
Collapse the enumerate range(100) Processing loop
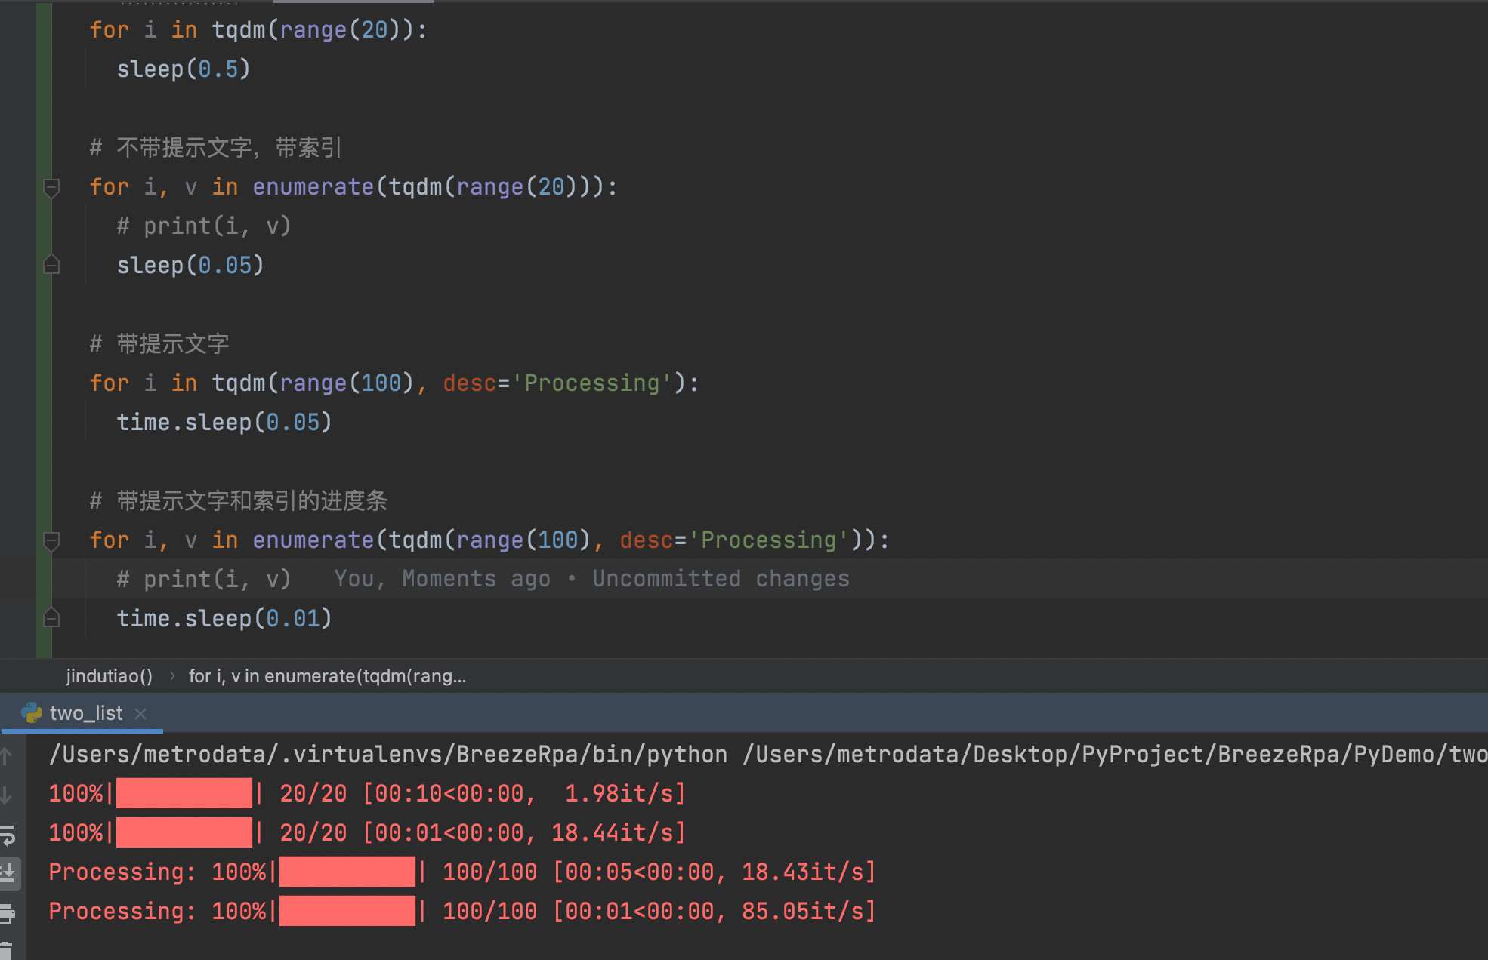click(51, 540)
